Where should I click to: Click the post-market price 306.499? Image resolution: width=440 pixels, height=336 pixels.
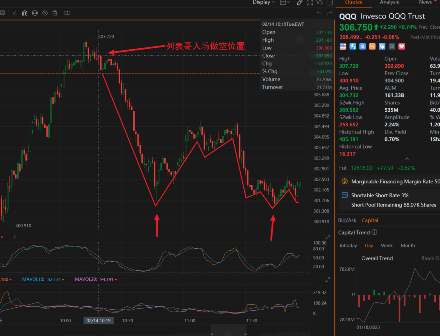pos(349,37)
